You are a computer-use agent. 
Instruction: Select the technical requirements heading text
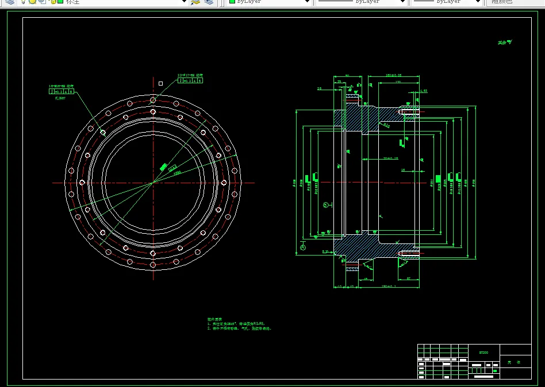click(214, 319)
